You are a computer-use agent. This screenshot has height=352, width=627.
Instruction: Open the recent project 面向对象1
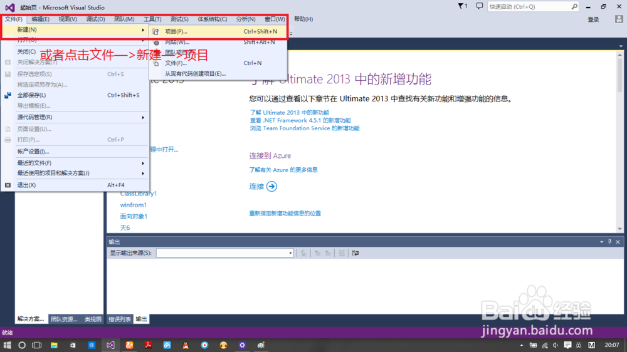pyautogui.click(x=134, y=216)
